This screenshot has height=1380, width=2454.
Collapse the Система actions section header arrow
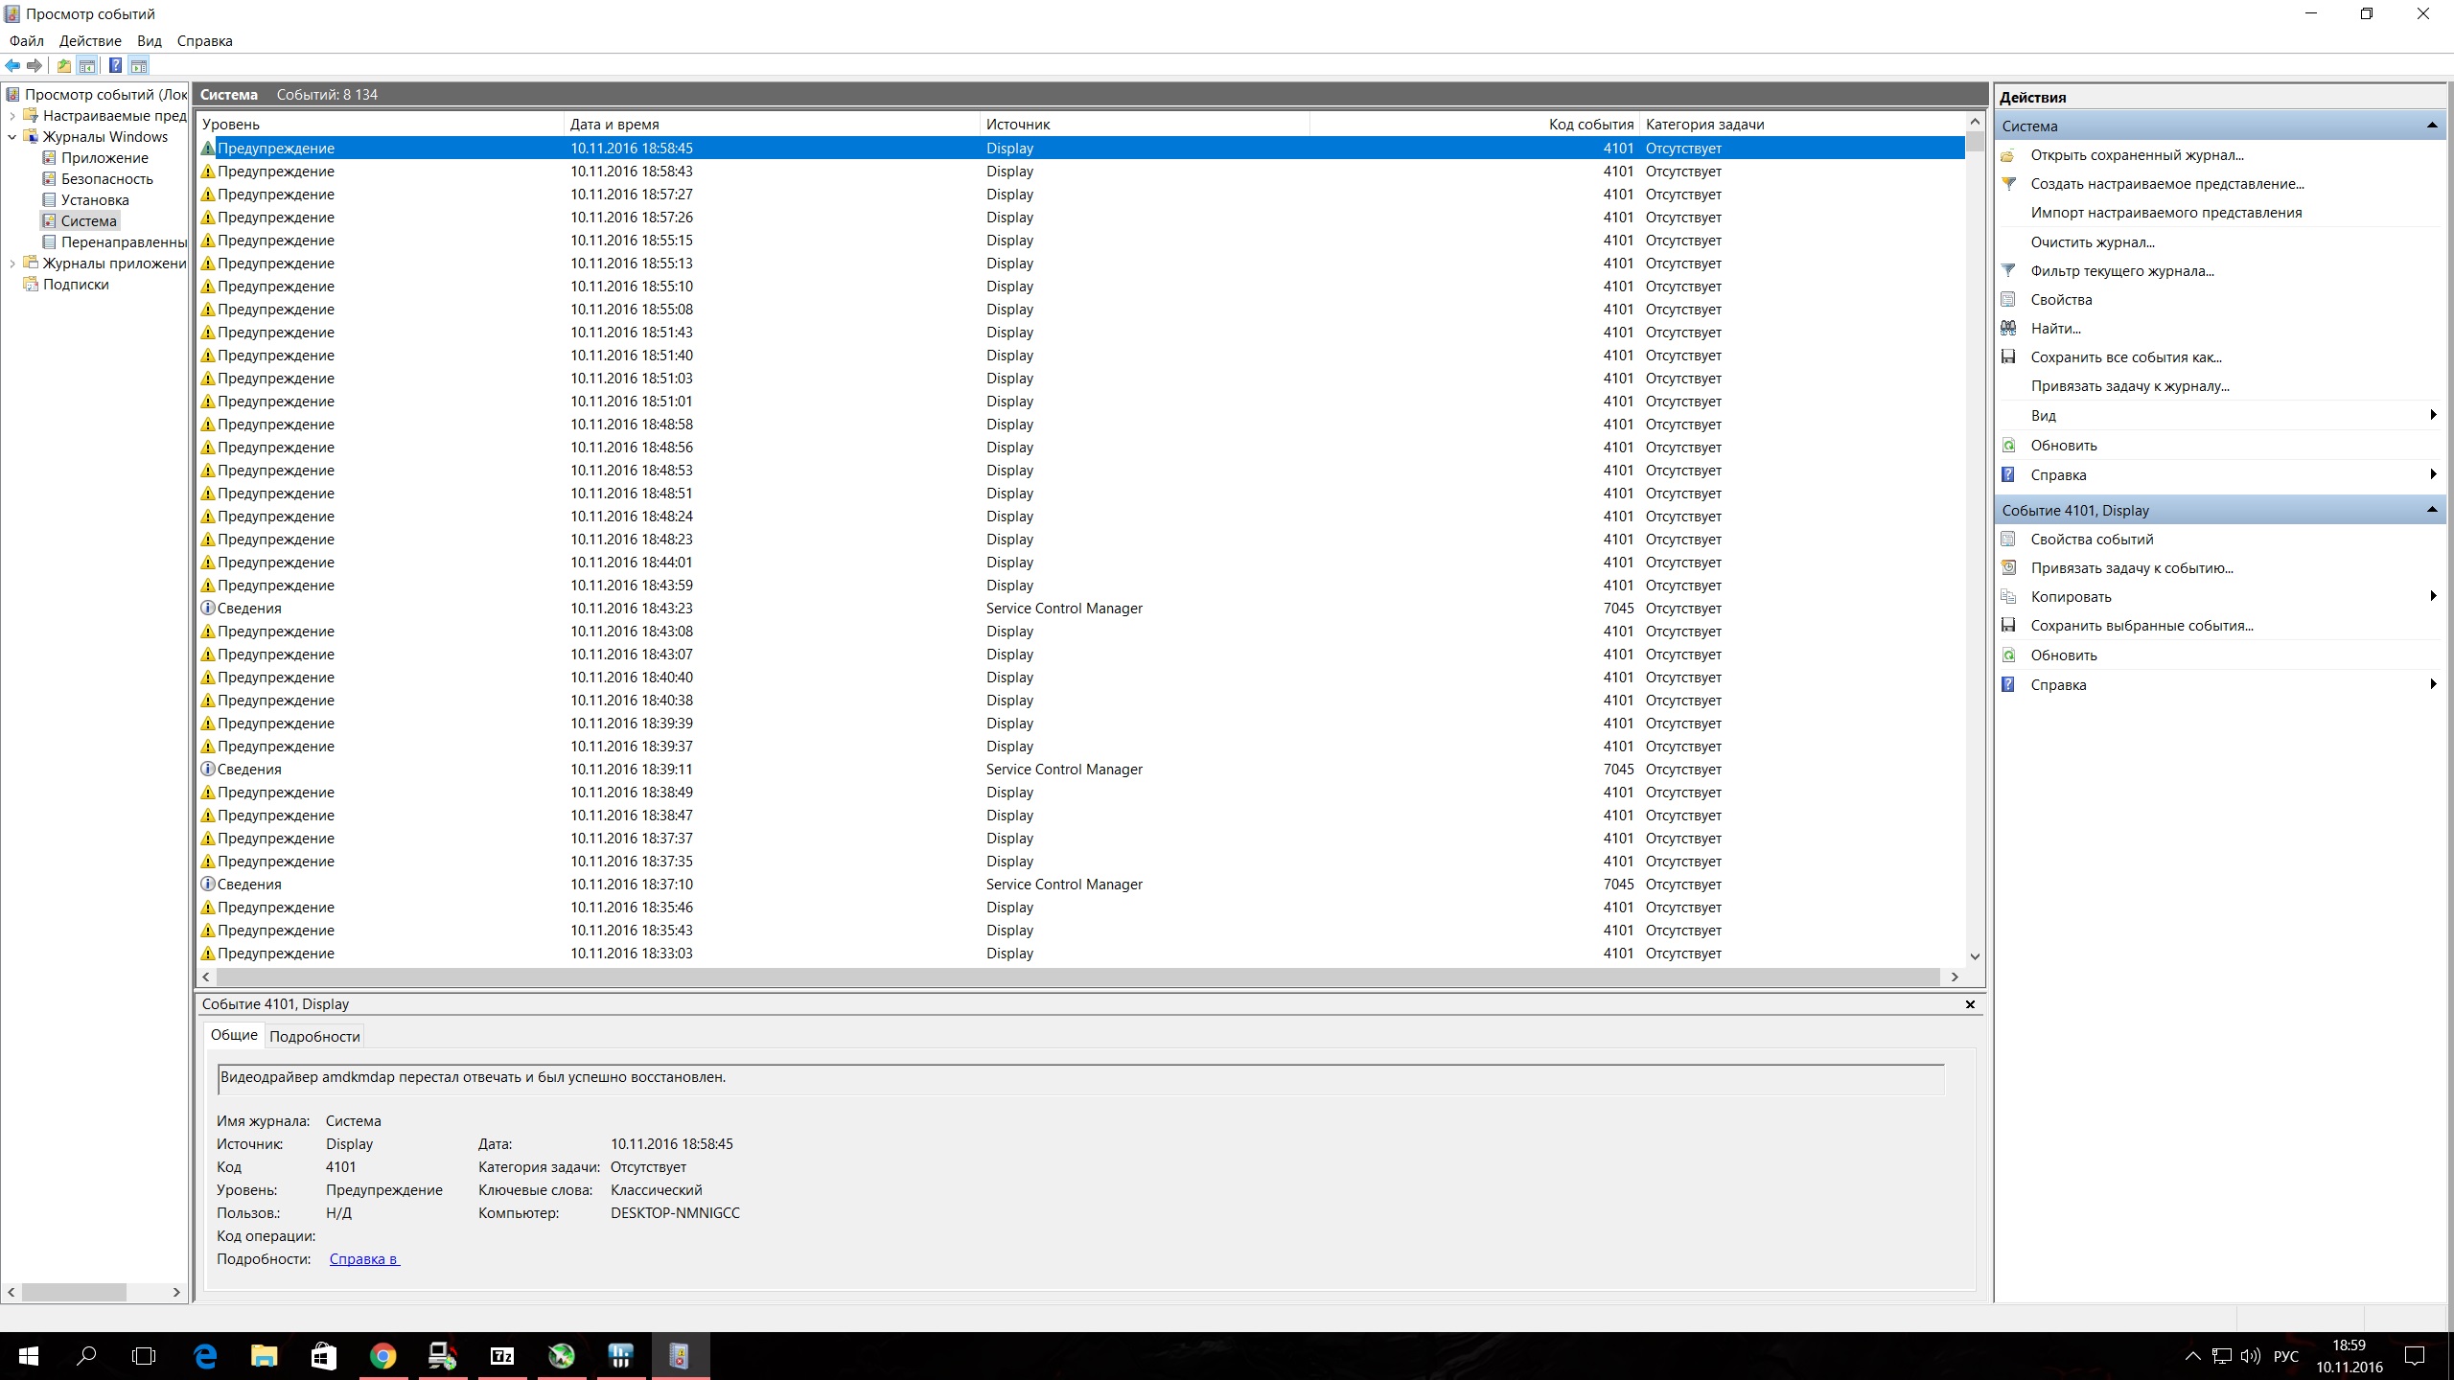2431,126
